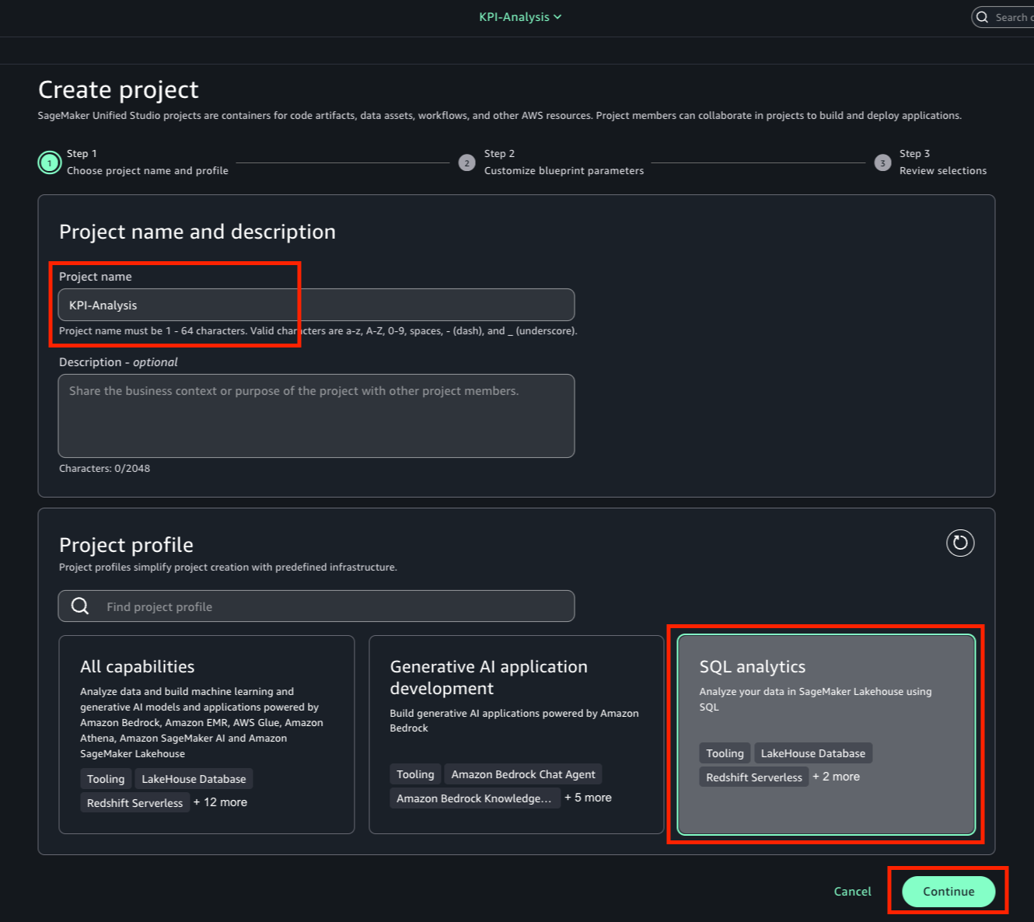Click LakeHouse Database tag in SQL analytics card
This screenshot has width=1034, height=922.
click(x=813, y=753)
